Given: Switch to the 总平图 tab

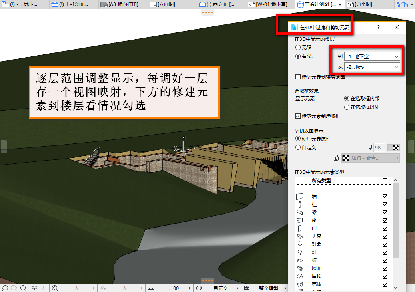Looking at the screenshot, I should tap(360, 4).
